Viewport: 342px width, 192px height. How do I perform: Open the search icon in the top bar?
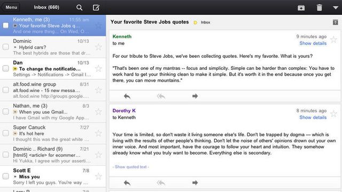[x=80, y=7]
